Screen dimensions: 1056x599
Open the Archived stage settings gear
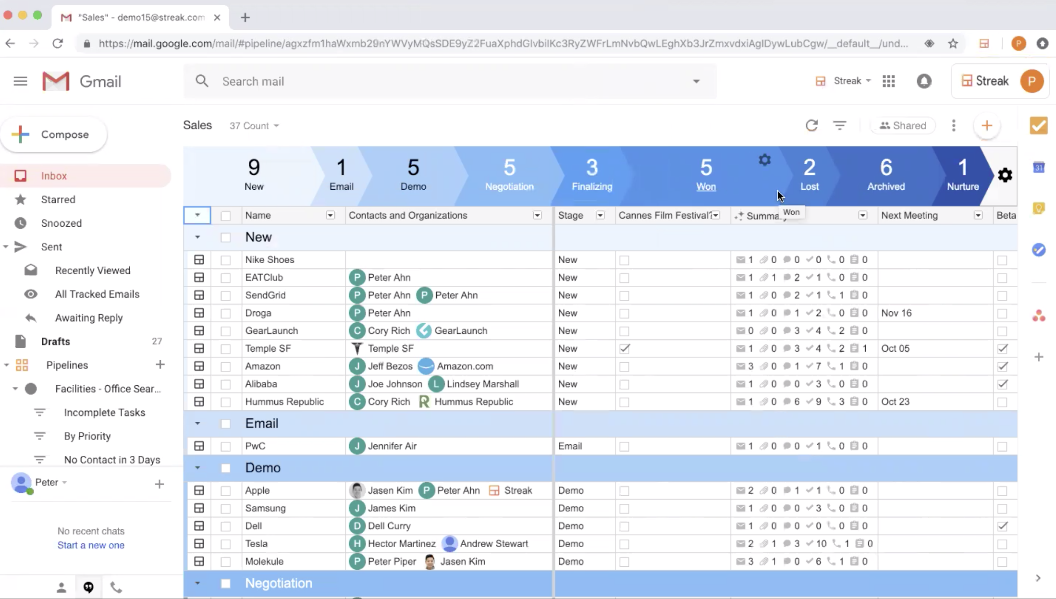(1005, 175)
